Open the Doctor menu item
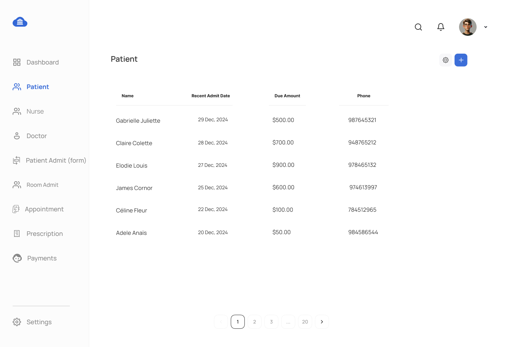 pyautogui.click(x=30, y=136)
